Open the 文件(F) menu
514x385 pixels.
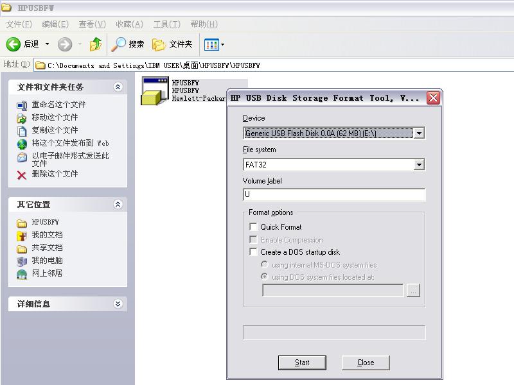point(19,24)
